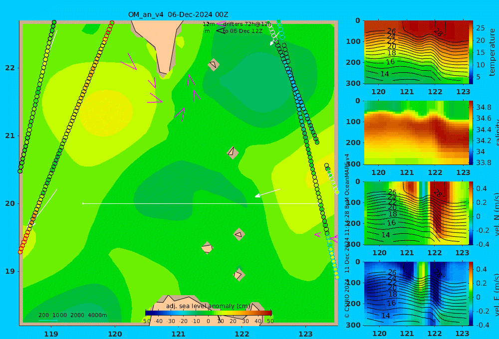499x339 pixels.
Task: Click the temperature color scale bar
Action: point(471,52)
